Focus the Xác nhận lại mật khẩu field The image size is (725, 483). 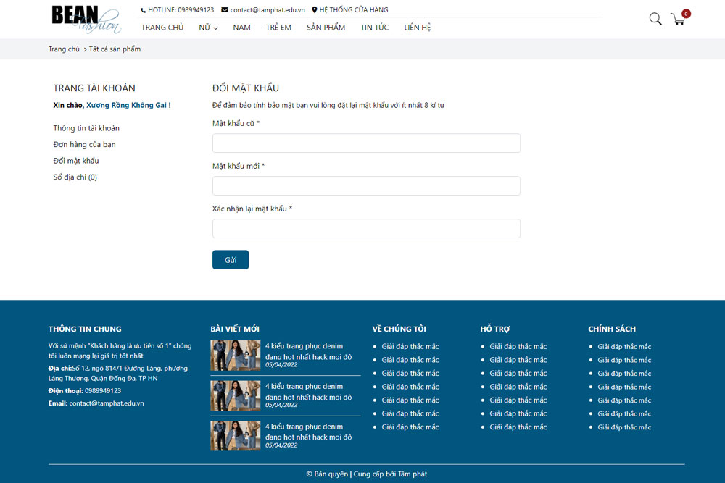click(x=366, y=229)
